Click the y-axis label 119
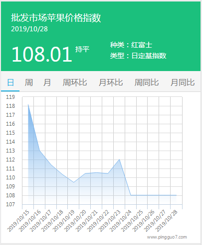The image size is (202, 245). click(x=10, y=97)
